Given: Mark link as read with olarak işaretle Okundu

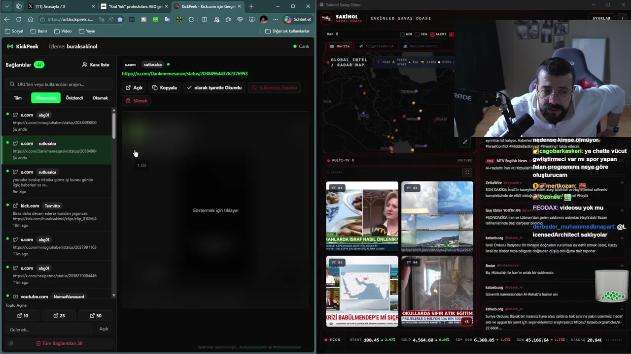Looking at the screenshot, I should (214, 88).
